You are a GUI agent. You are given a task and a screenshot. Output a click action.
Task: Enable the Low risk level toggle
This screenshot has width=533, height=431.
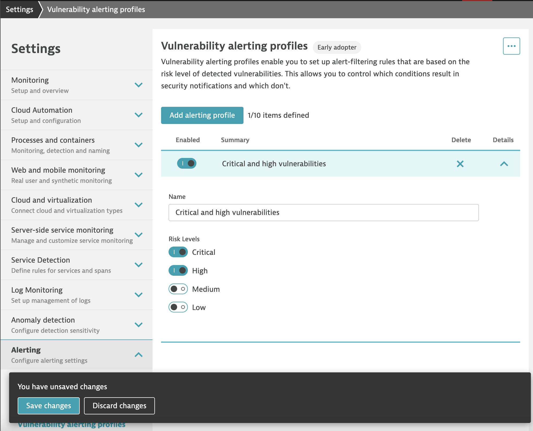click(x=178, y=307)
